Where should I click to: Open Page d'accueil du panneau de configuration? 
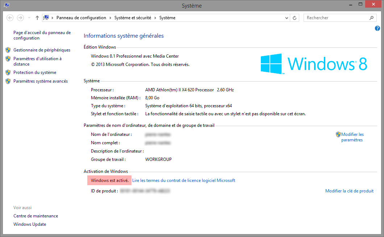tap(42, 35)
